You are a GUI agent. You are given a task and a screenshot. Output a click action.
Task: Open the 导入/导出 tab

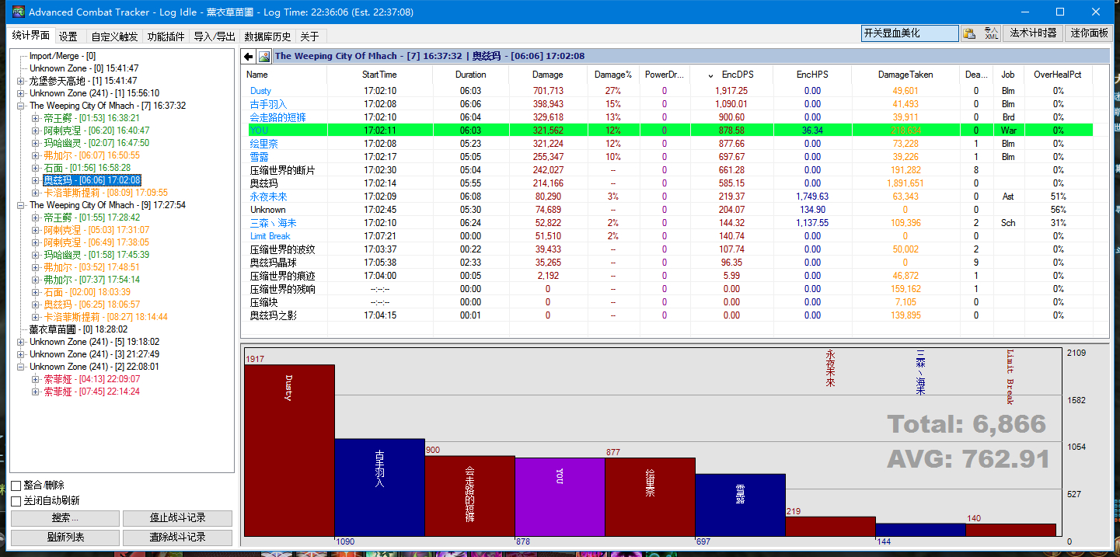point(215,37)
